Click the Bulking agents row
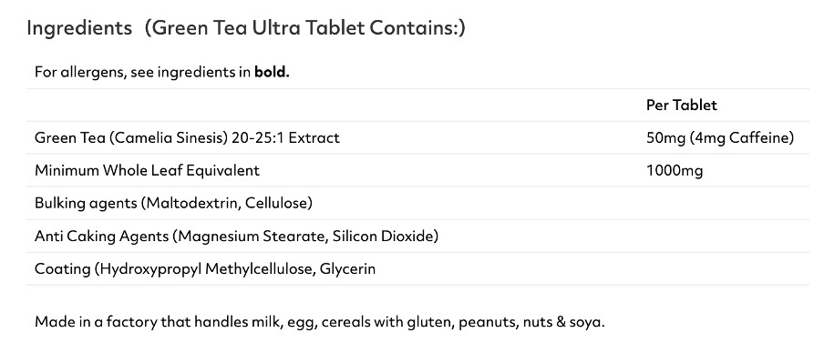824x353 pixels. point(417,203)
